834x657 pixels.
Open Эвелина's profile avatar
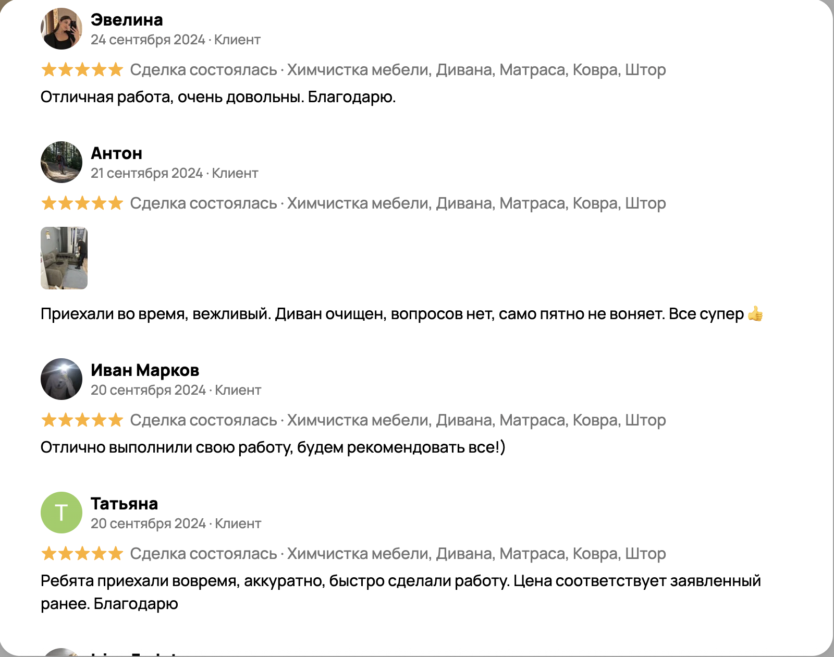62,29
